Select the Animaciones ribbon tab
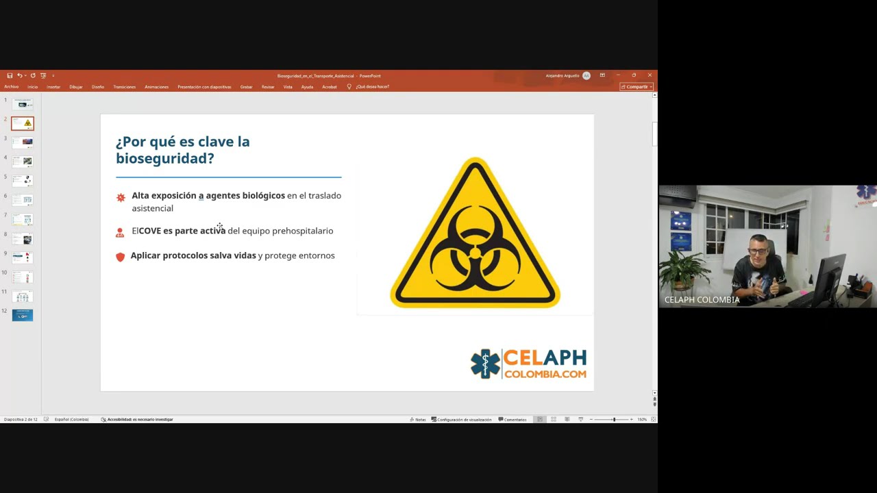Viewport: 877px width, 493px height. point(157,87)
